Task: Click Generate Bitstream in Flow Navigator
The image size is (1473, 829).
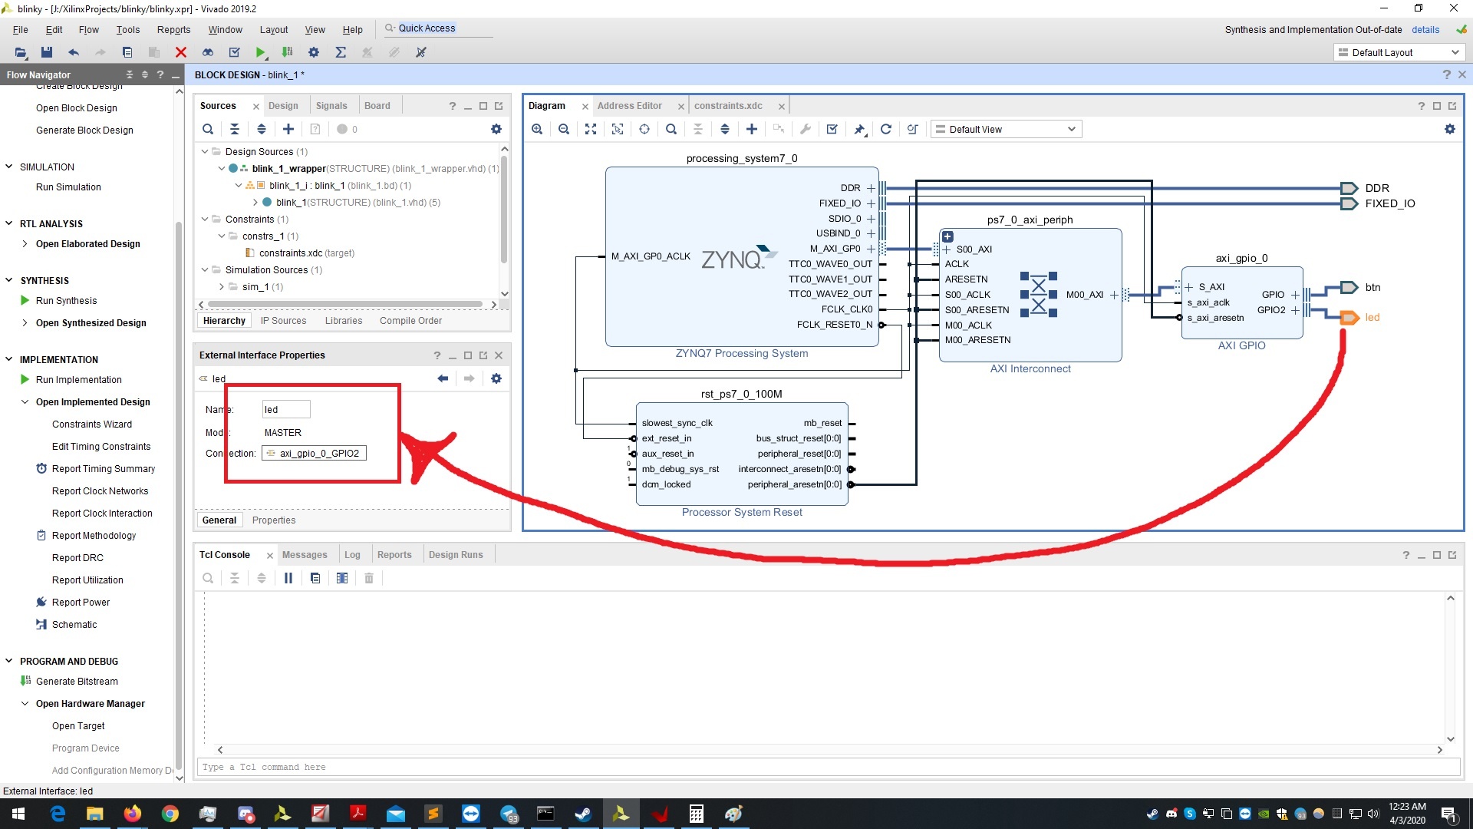Action: [x=77, y=682]
